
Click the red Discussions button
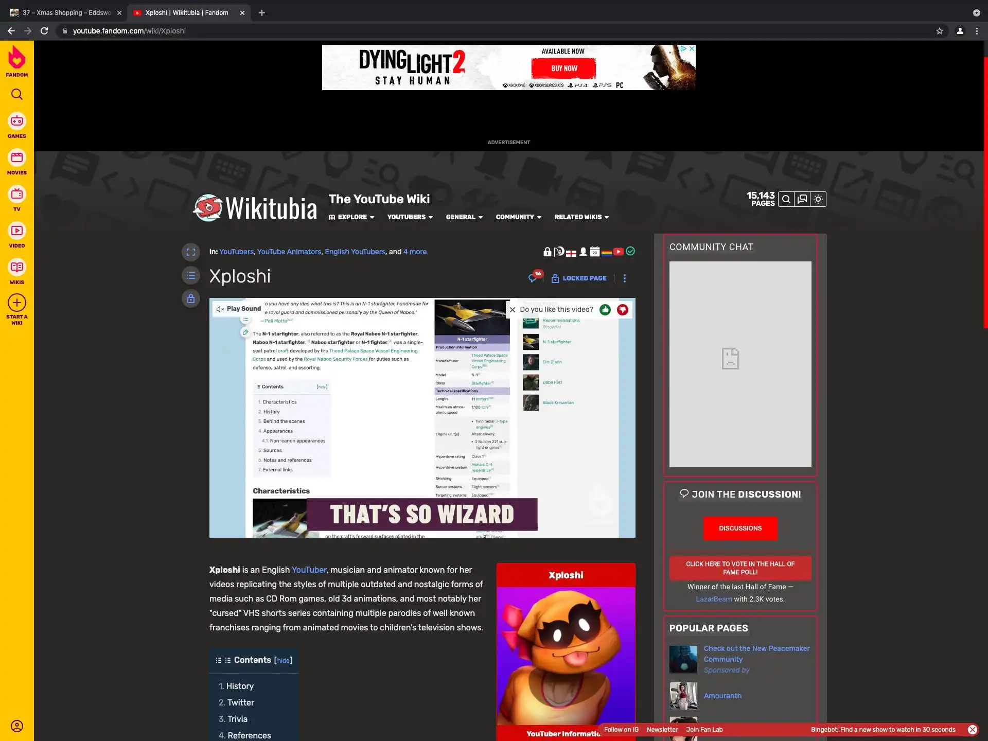point(740,528)
